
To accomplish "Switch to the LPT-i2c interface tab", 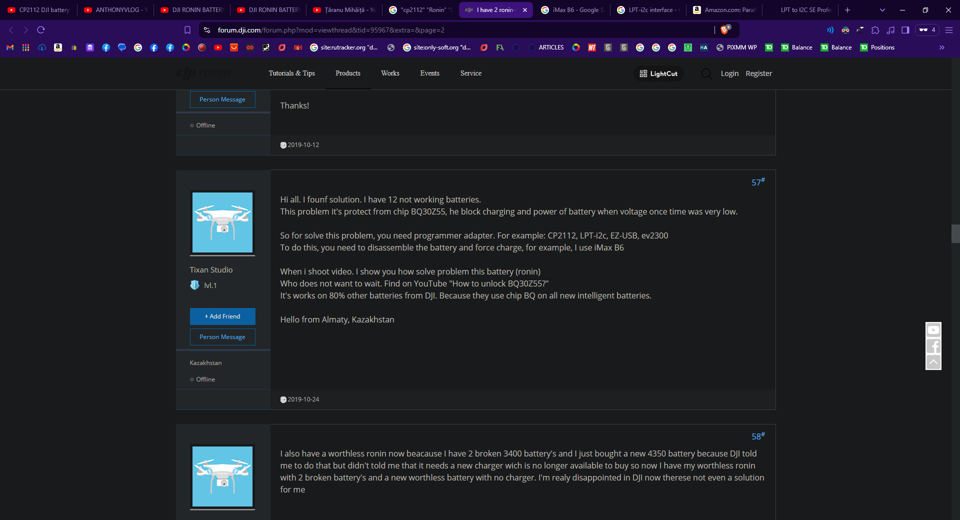I will point(649,10).
